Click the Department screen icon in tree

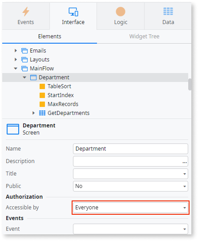pos(33,78)
